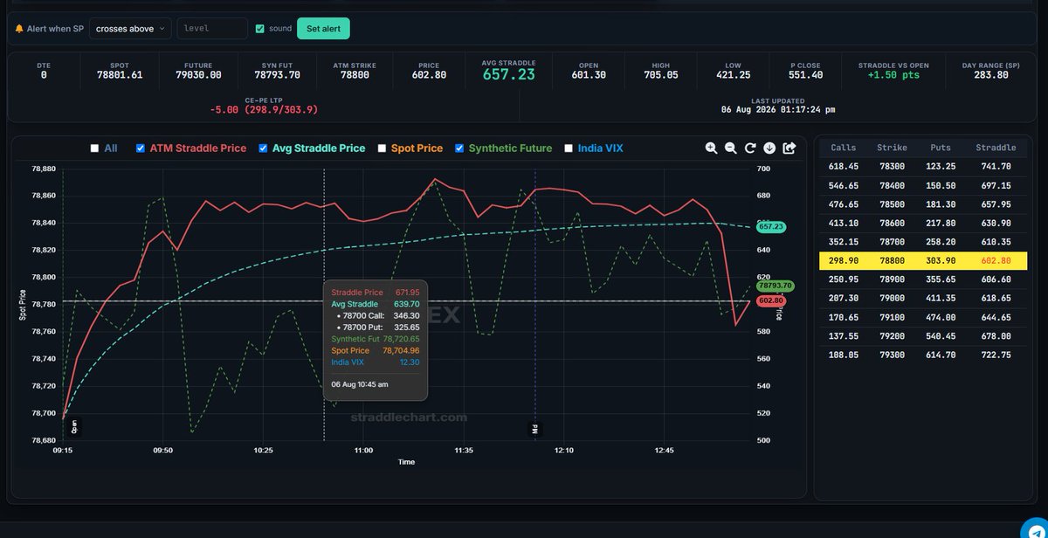
Task: Click the ATM STRIKE value 78800
Action: pyautogui.click(x=355, y=75)
